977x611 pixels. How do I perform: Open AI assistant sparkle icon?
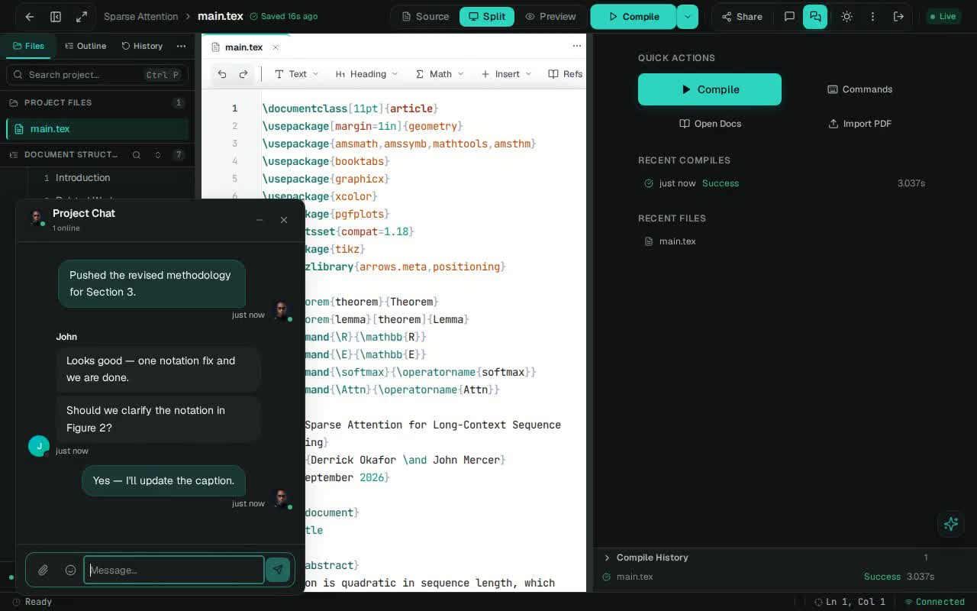[950, 524]
